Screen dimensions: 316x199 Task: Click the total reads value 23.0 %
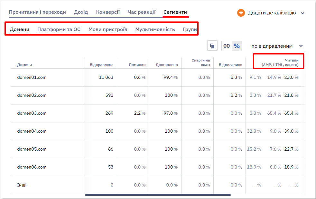[x=291, y=78]
